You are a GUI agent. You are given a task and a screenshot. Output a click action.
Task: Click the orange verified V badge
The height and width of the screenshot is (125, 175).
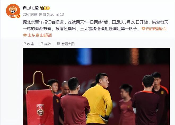point(18,16)
